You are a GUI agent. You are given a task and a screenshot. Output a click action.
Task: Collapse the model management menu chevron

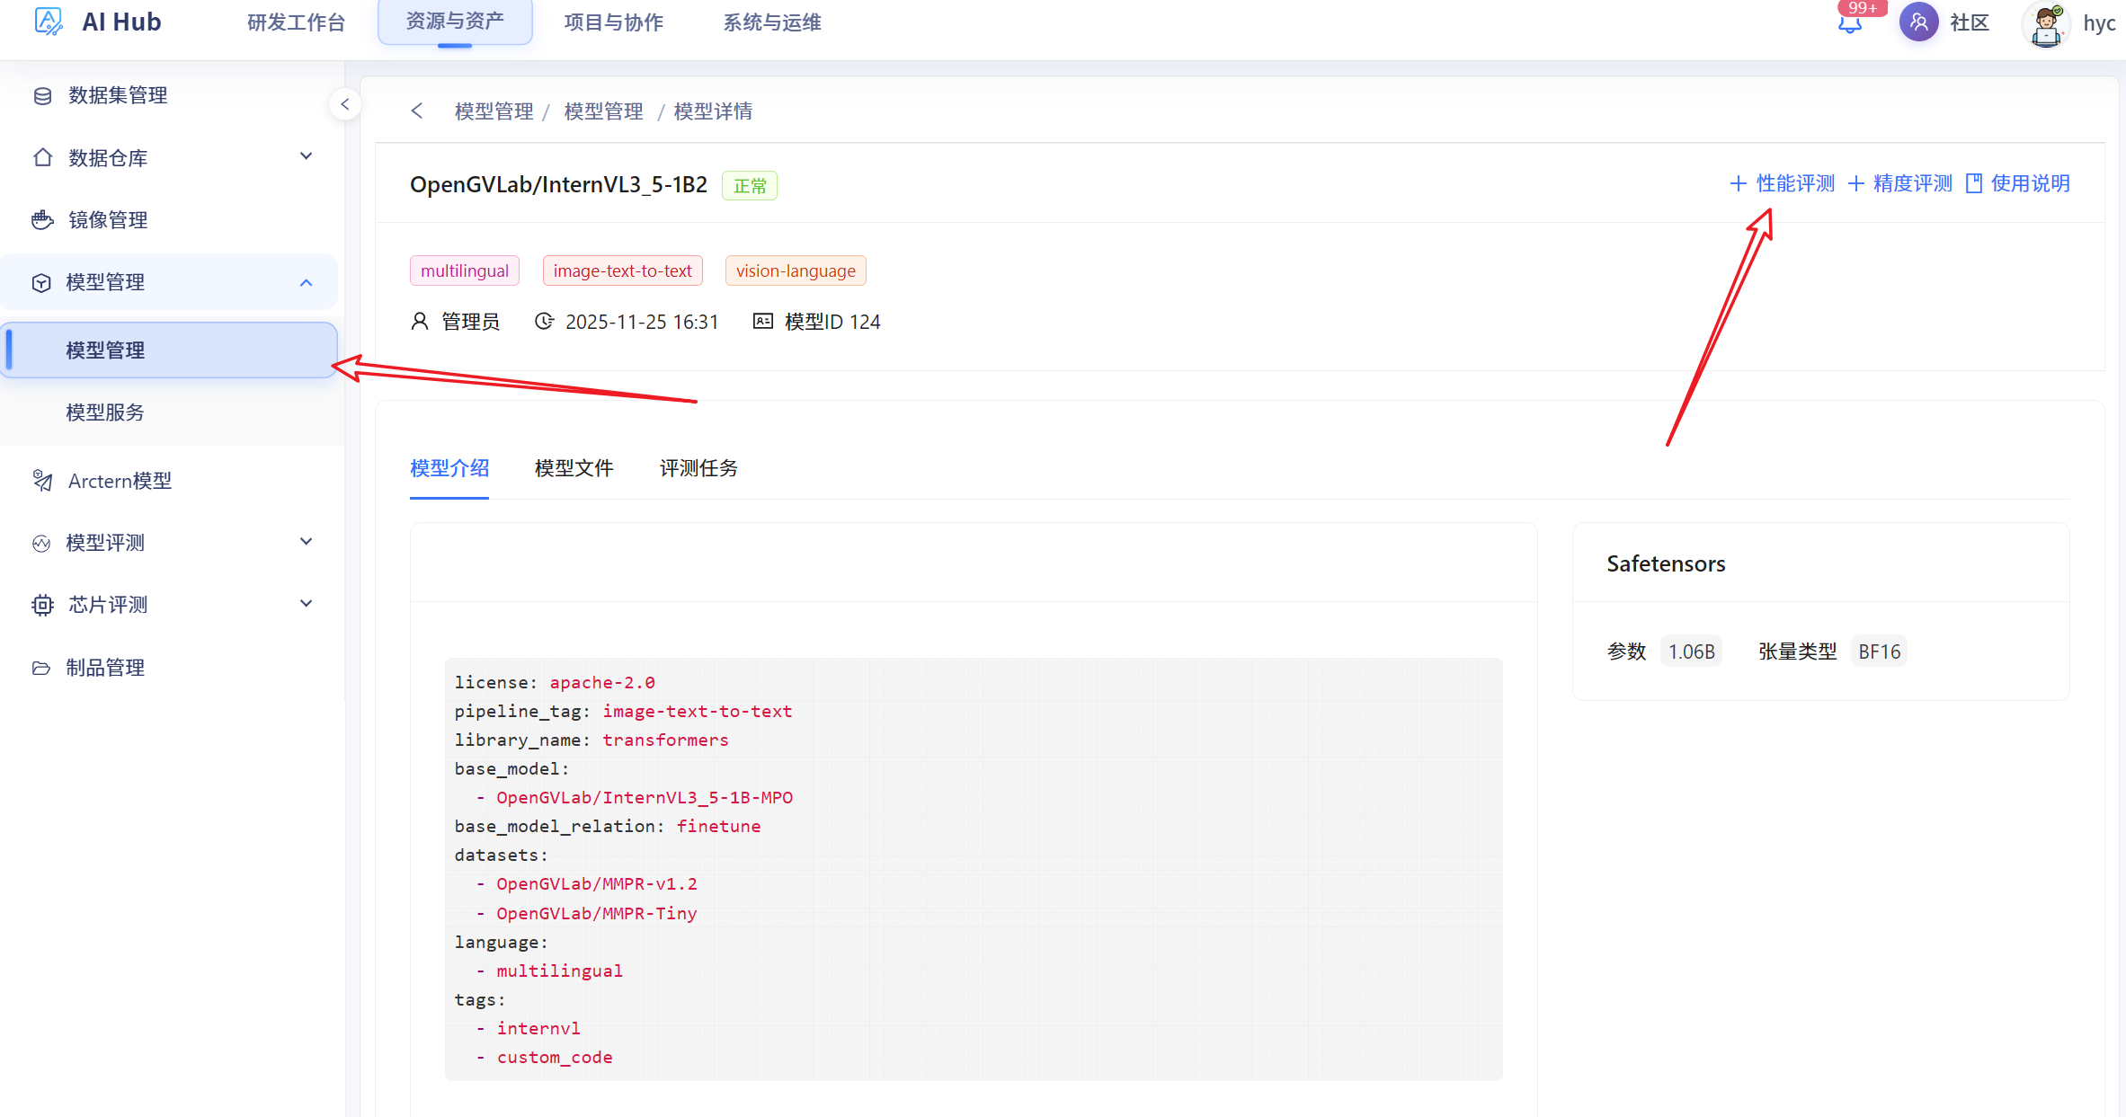pos(307,282)
